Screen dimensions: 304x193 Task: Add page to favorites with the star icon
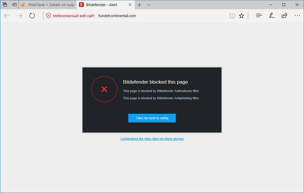click(x=241, y=16)
